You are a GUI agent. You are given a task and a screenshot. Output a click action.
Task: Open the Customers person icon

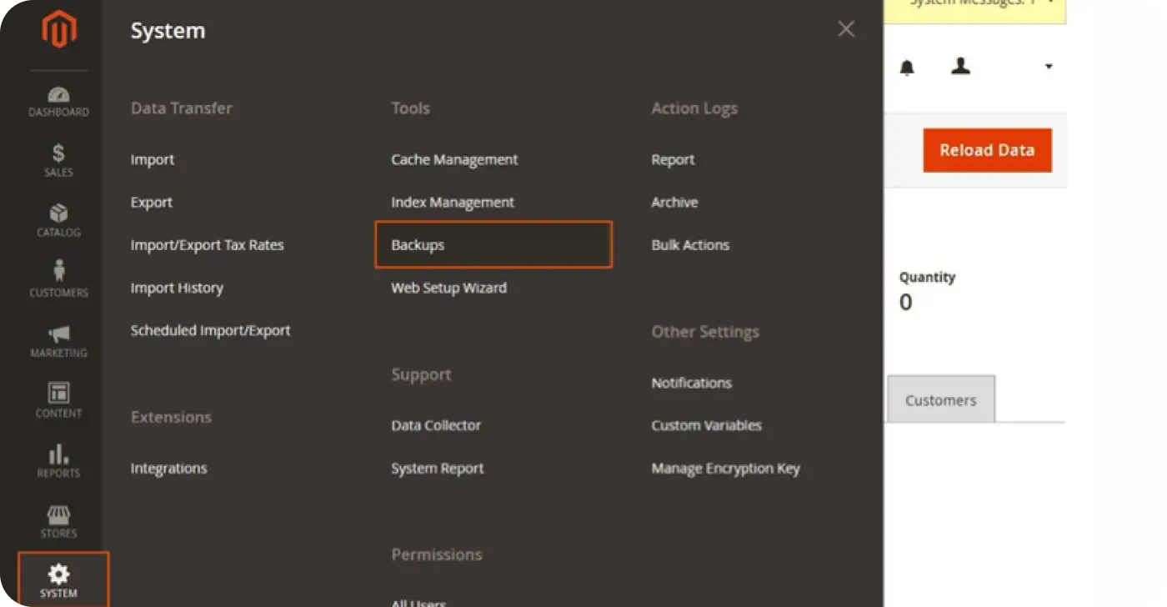(x=58, y=272)
